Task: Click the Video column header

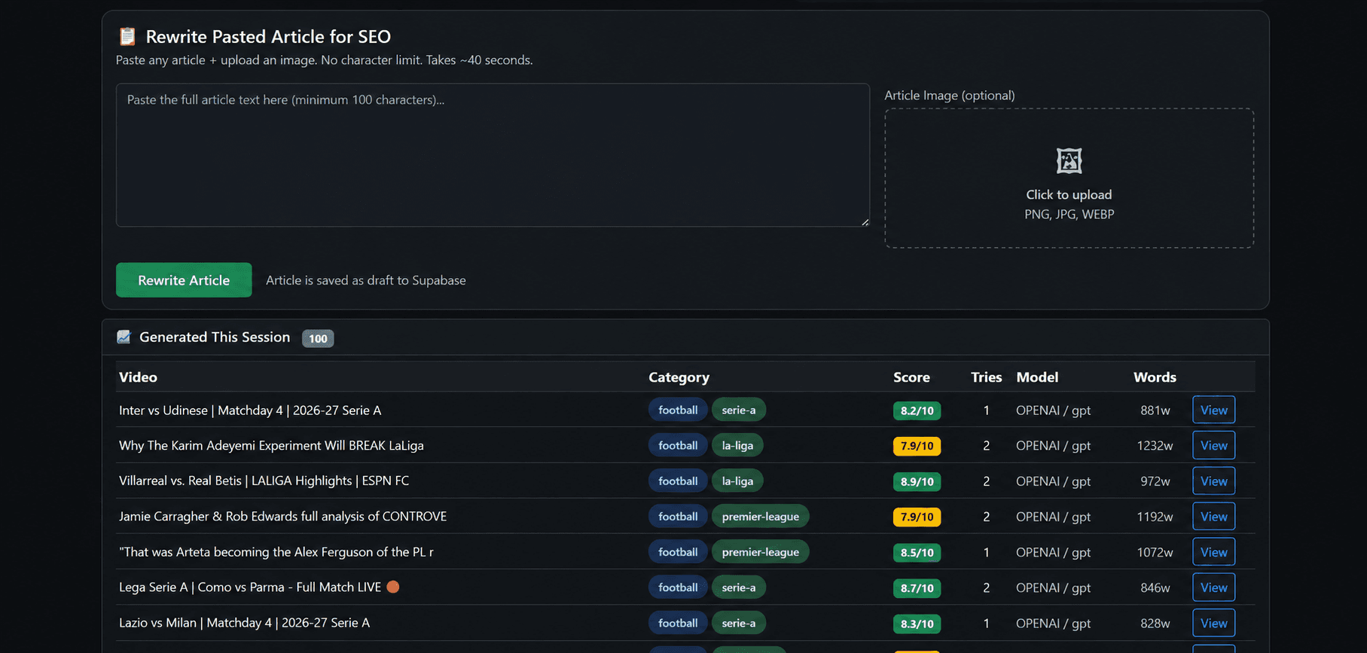Action: coord(138,377)
